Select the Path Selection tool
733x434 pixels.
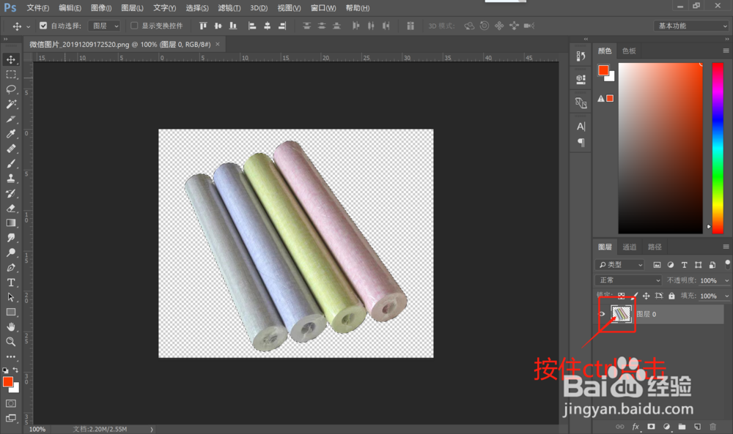click(11, 297)
